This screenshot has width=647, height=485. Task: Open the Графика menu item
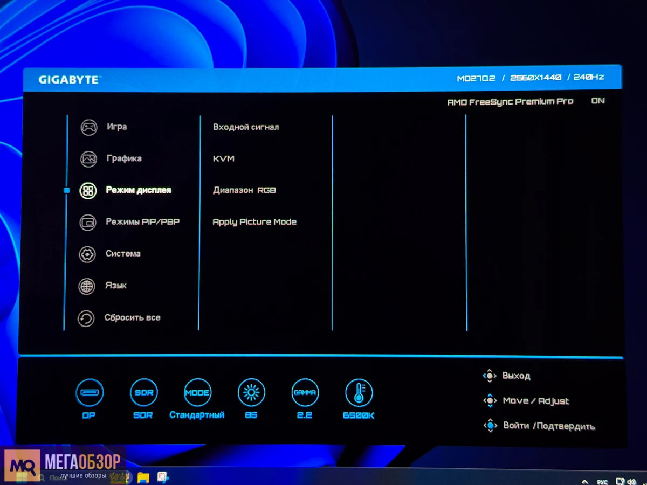coord(124,158)
